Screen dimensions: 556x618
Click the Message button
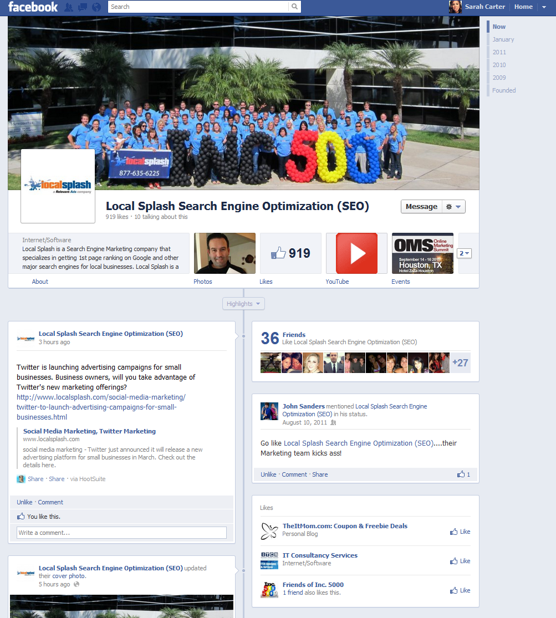click(x=421, y=206)
